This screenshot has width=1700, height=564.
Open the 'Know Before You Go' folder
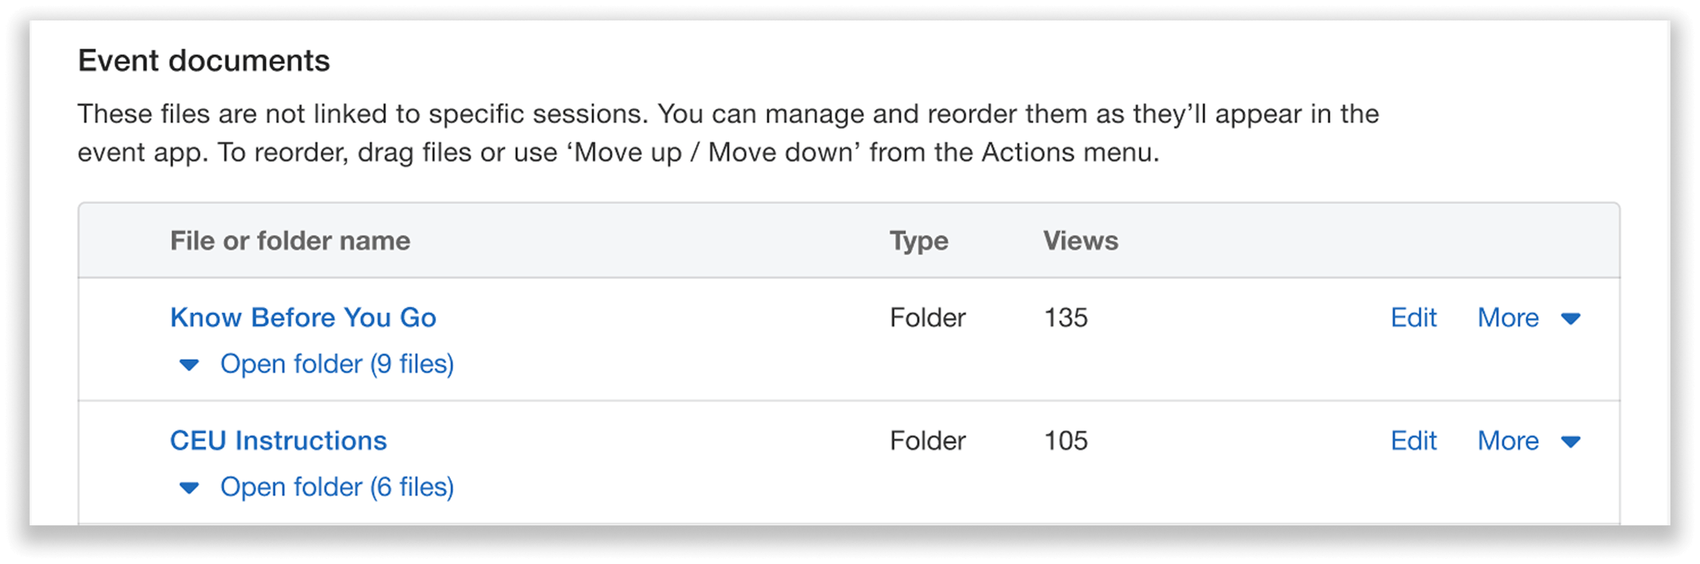pyautogui.click(x=304, y=317)
